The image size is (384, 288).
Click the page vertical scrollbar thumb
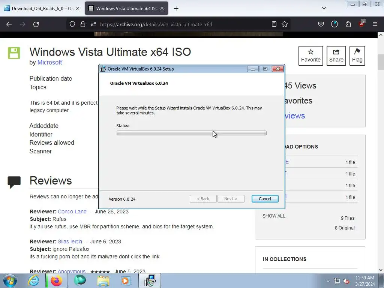(x=381, y=63)
